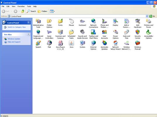157x117 pixels.
Task: Open Windows Firewall icon
Action: point(138,43)
